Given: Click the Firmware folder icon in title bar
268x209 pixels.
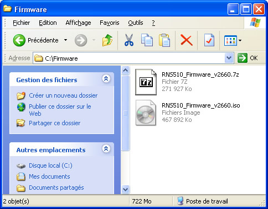Looking at the screenshot, I should (x=8, y=8).
